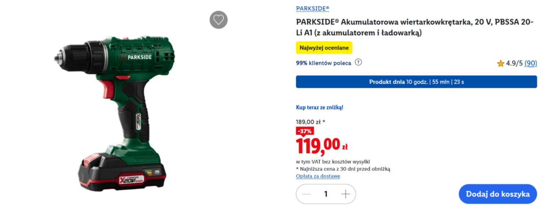Decrease quantity with the minus button

[x=306, y=194]
